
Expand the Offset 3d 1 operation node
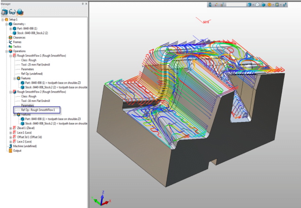(x=11, y=137)
